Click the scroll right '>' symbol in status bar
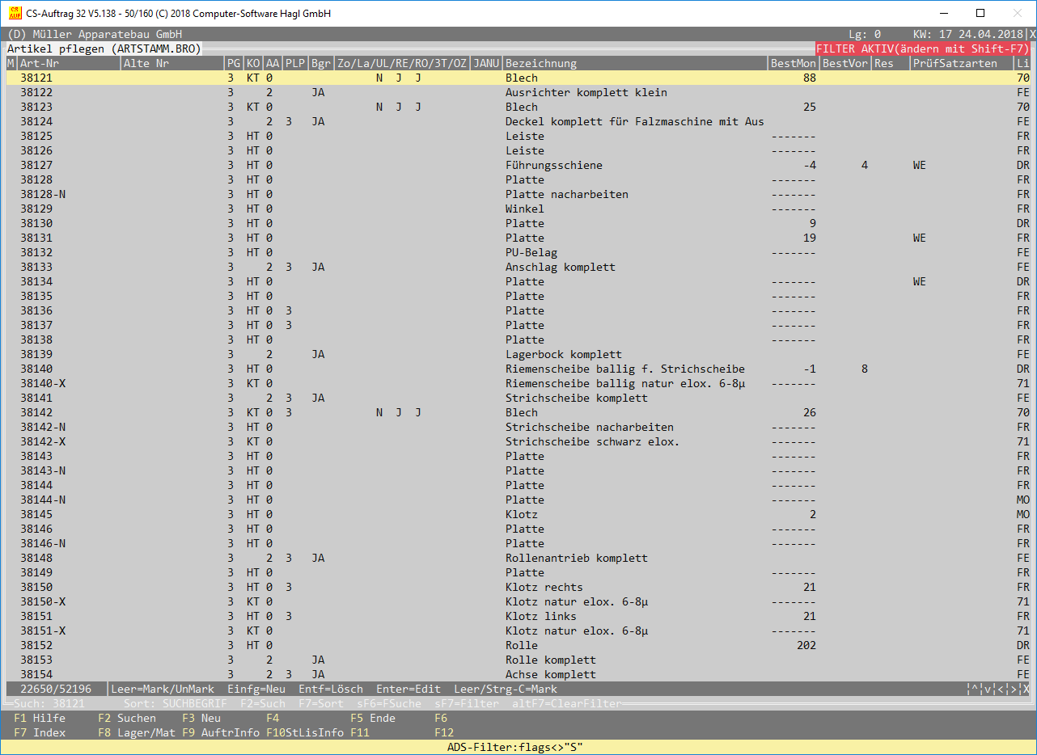This screenshot has width=1037, height=755. point(1014,690)
